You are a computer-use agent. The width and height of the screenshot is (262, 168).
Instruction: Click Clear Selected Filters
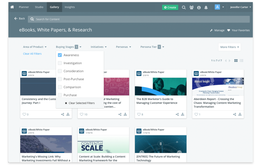pyautogui.click(x=80, y=103)
